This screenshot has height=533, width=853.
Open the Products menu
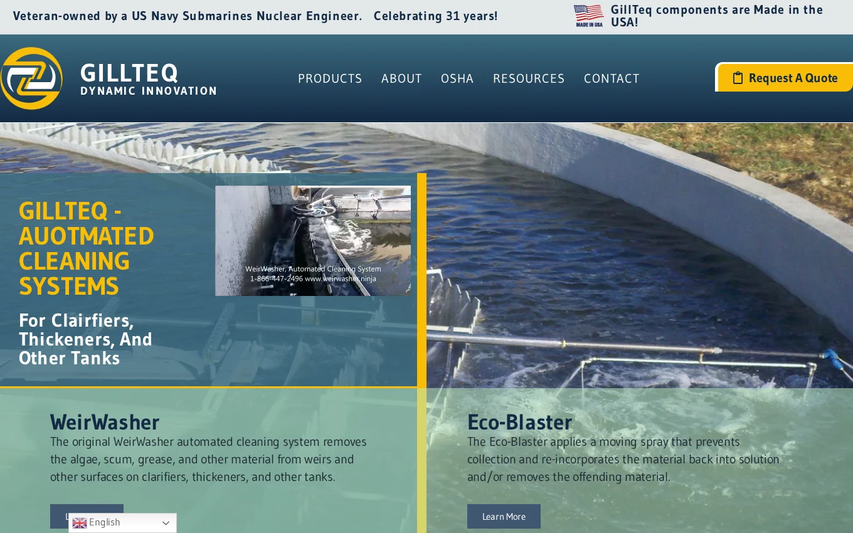330,78
